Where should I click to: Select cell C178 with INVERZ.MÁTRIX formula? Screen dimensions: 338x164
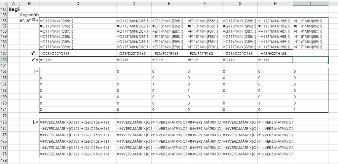(x=78, y=154)
